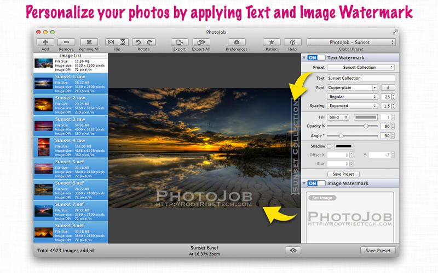Image resolution: width=438 pixels, height=273 pixels.
Task: Collapse the Image Watermark section triangle
Action: point(304,183)
